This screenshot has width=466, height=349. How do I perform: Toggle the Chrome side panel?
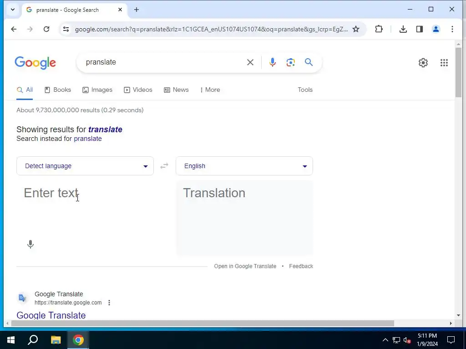point(419,29)
